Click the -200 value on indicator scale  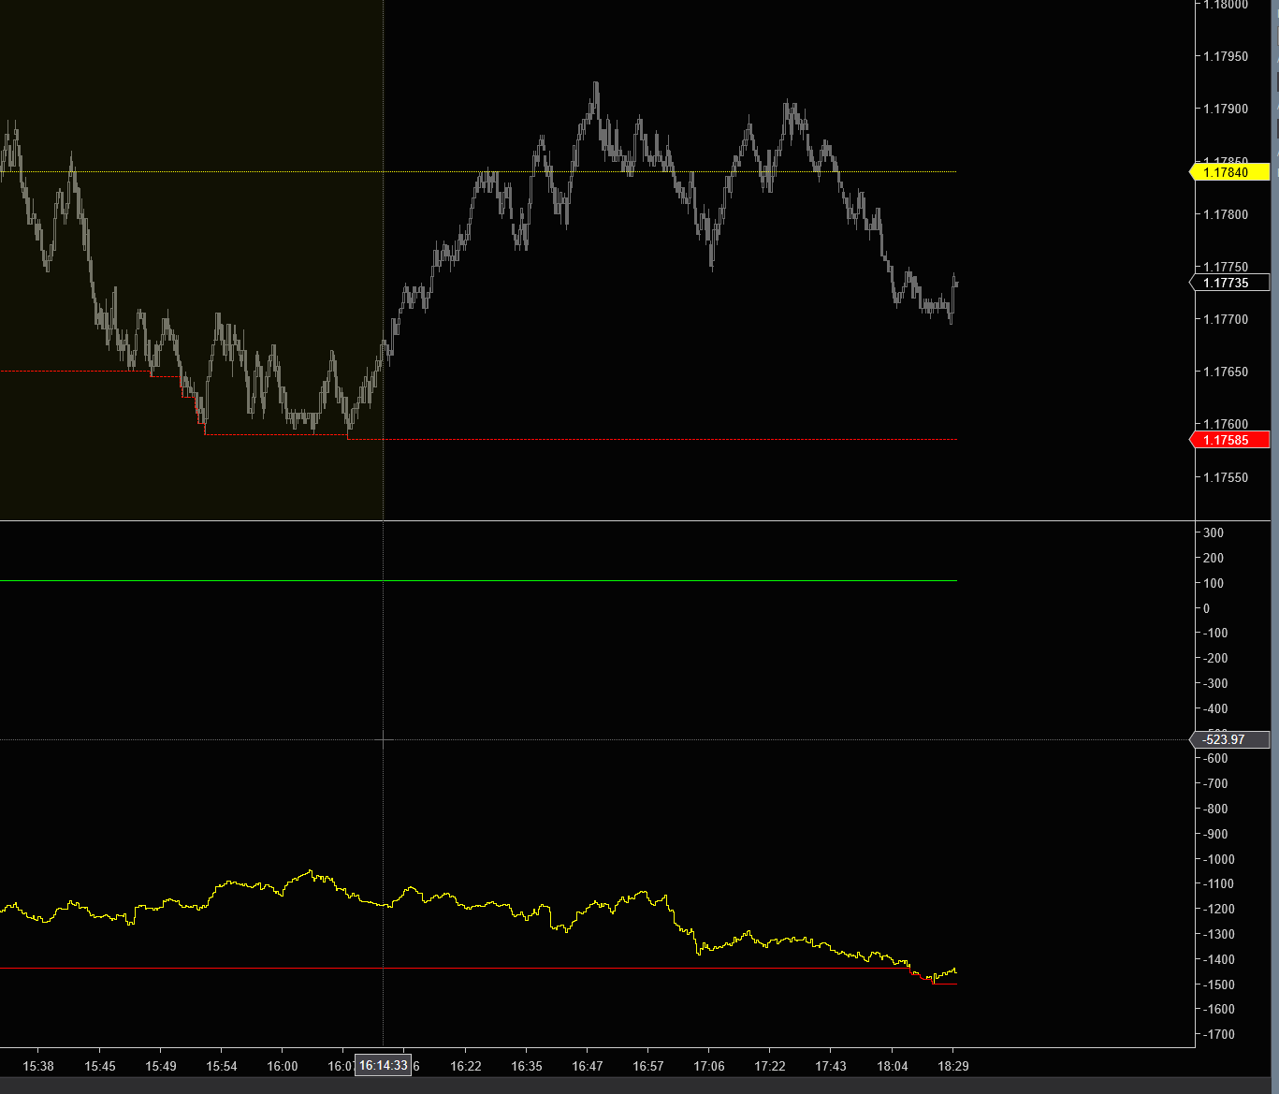tap(1215, 658)
